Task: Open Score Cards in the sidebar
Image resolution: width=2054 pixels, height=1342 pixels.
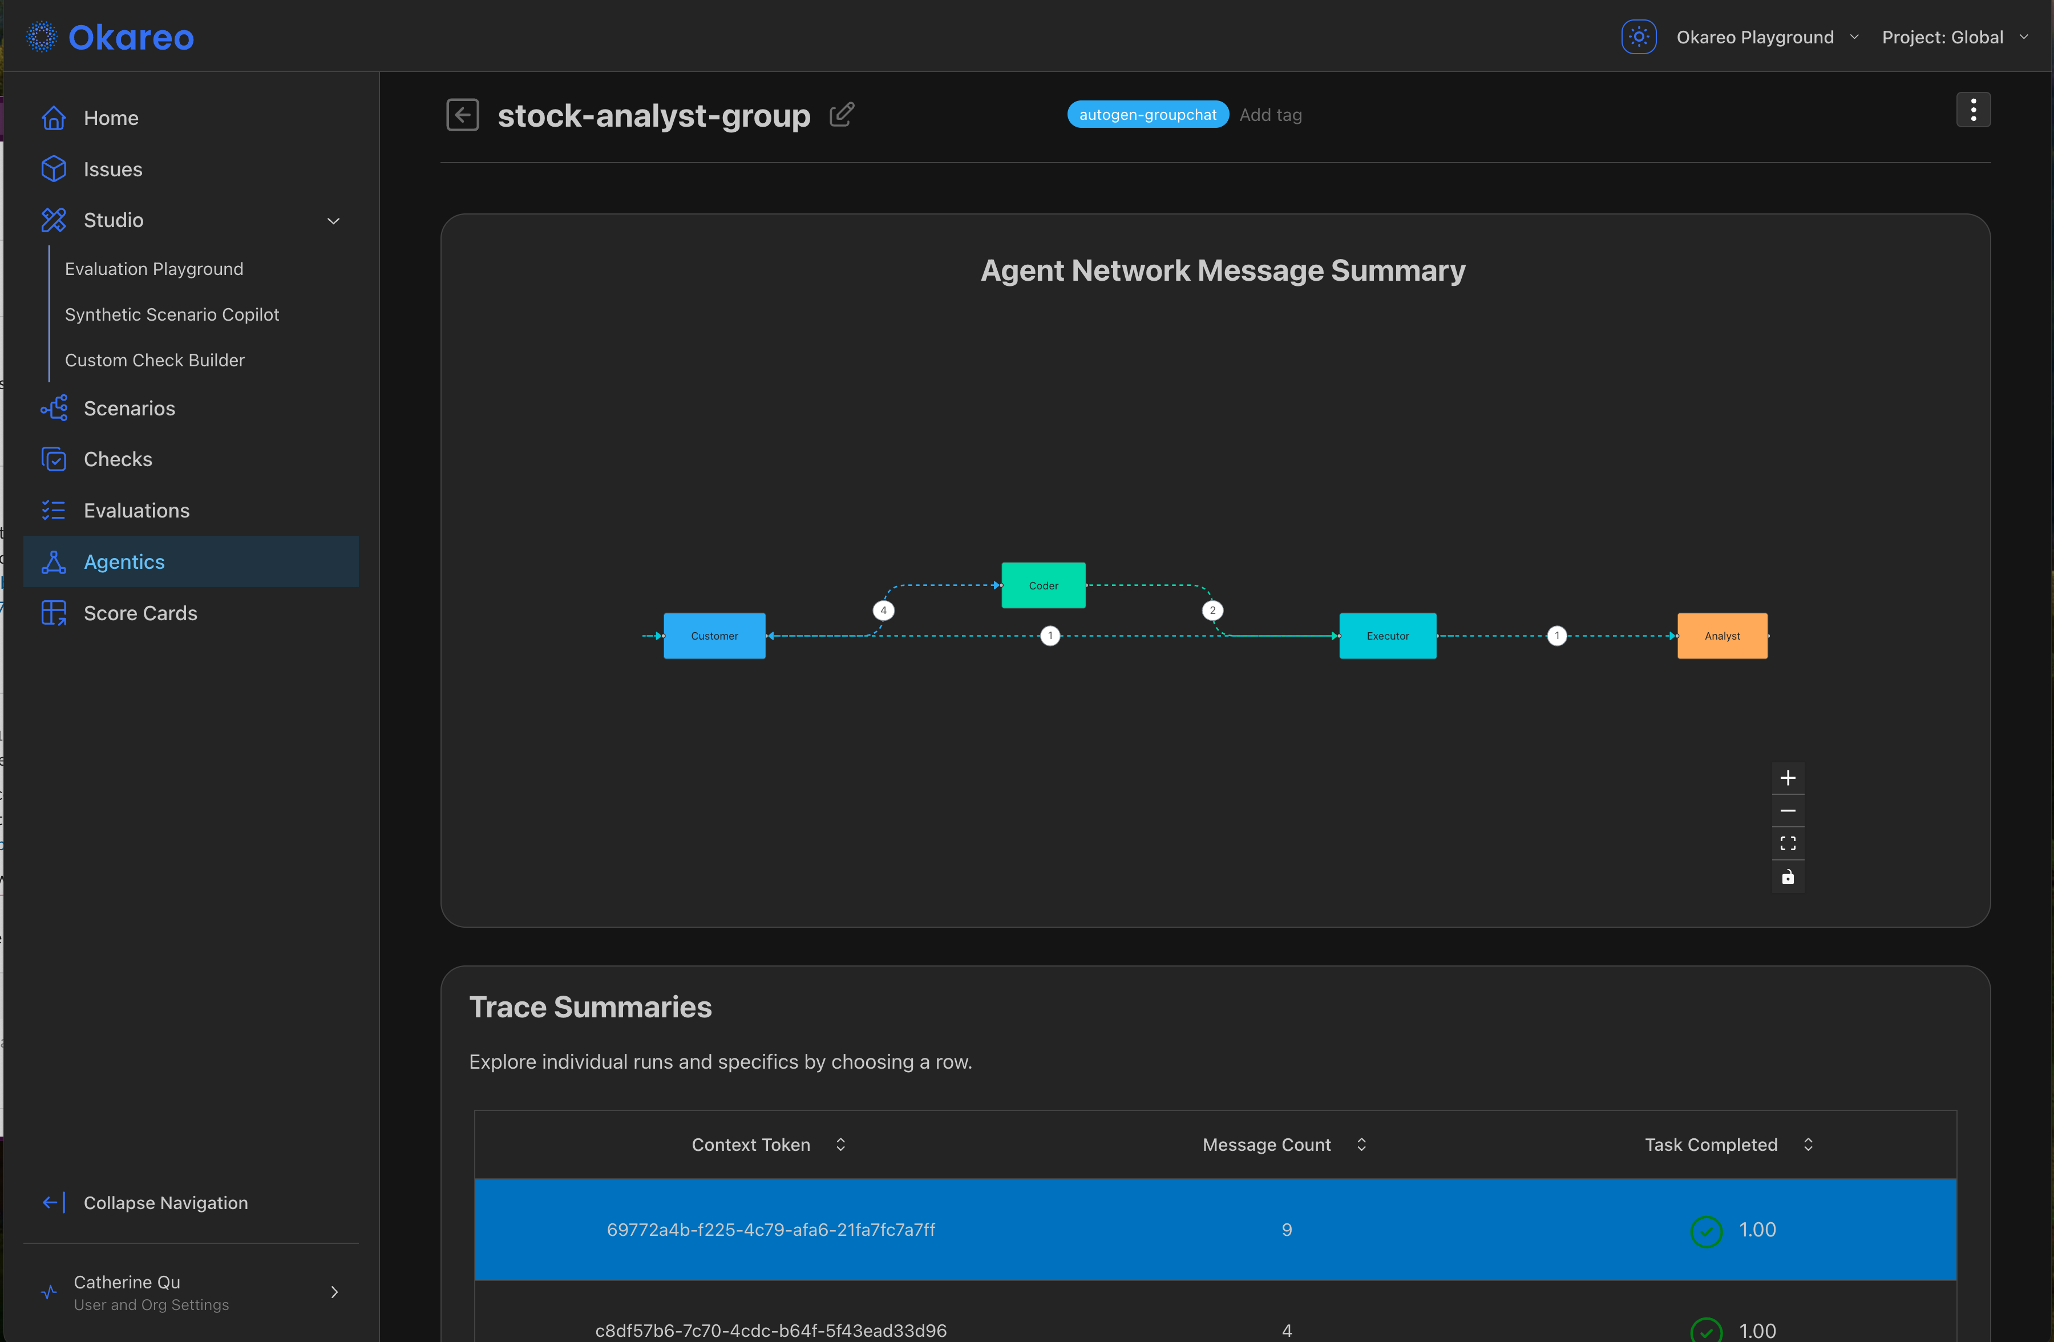Action: [x=140, y=613]
